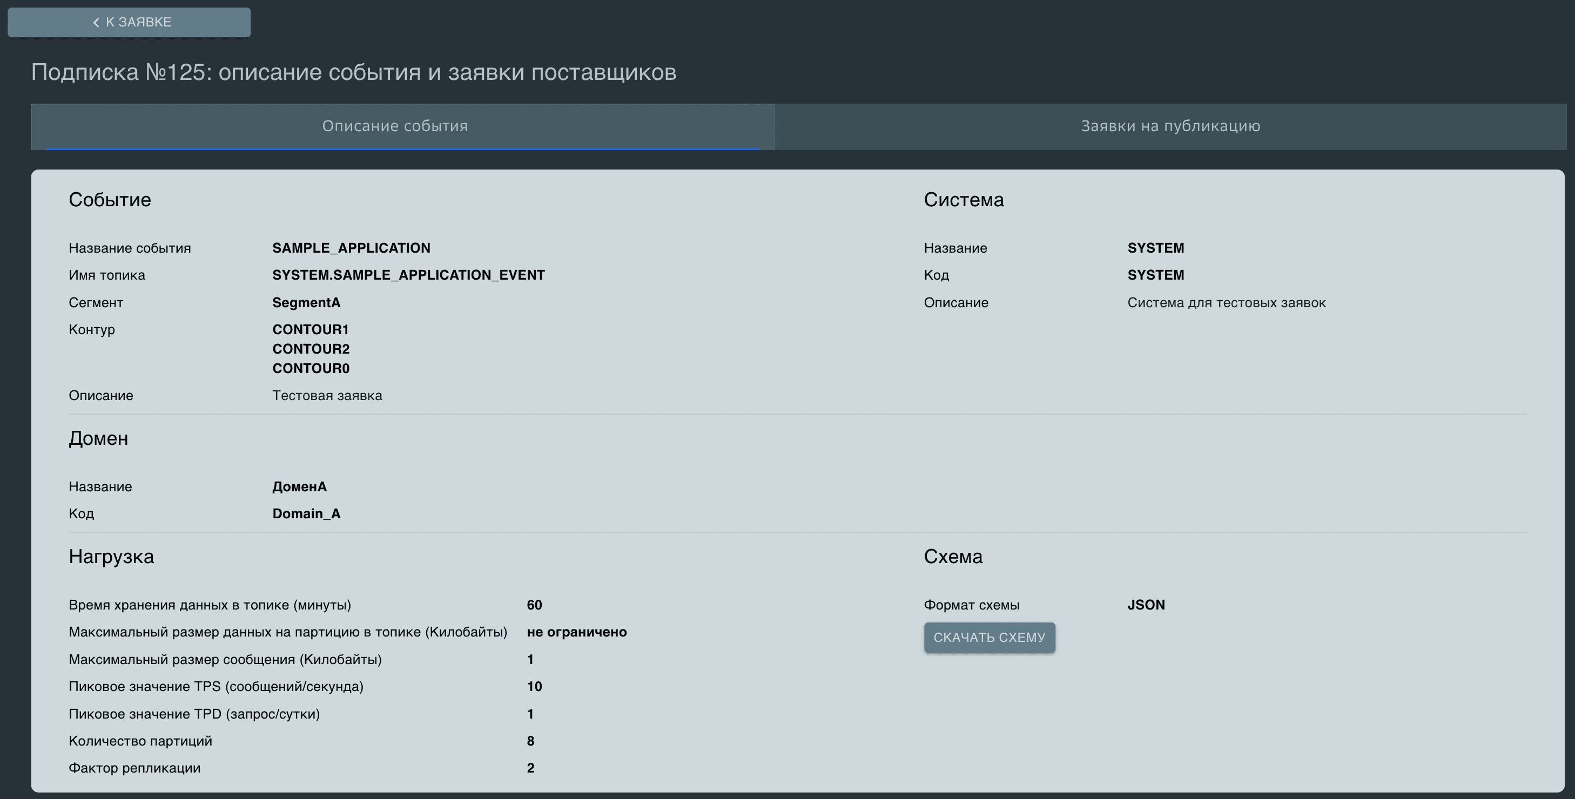The image size is (1575, 799).
Task: Go back via К ЗАЯВКЕ button
Action: pyautogui.click(x=129, y=23)
